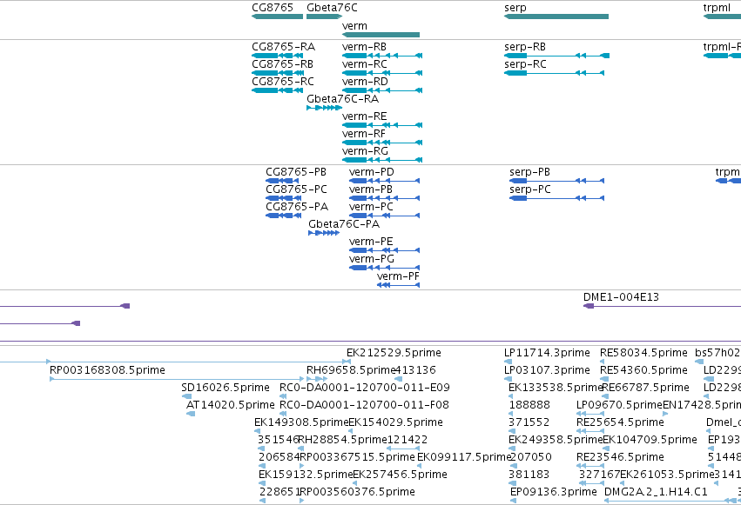Select the serp-PB protein feature
The height and width of the screenshot is (505, 741).
[556, 181]
